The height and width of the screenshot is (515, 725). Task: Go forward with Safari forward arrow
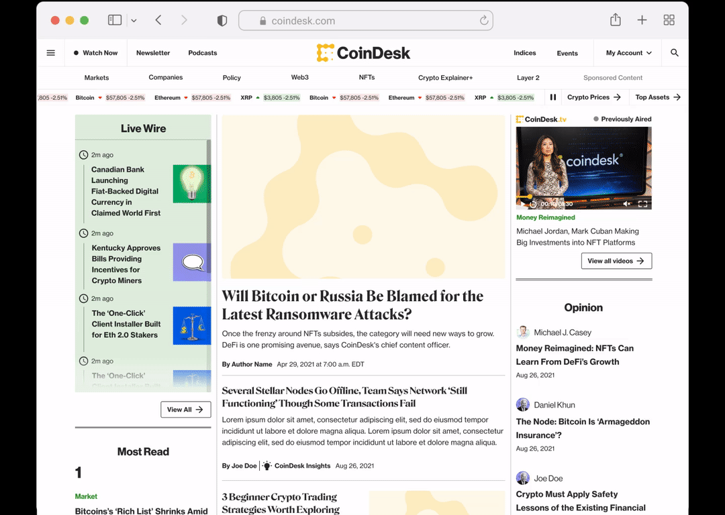(x=184, y=20)
